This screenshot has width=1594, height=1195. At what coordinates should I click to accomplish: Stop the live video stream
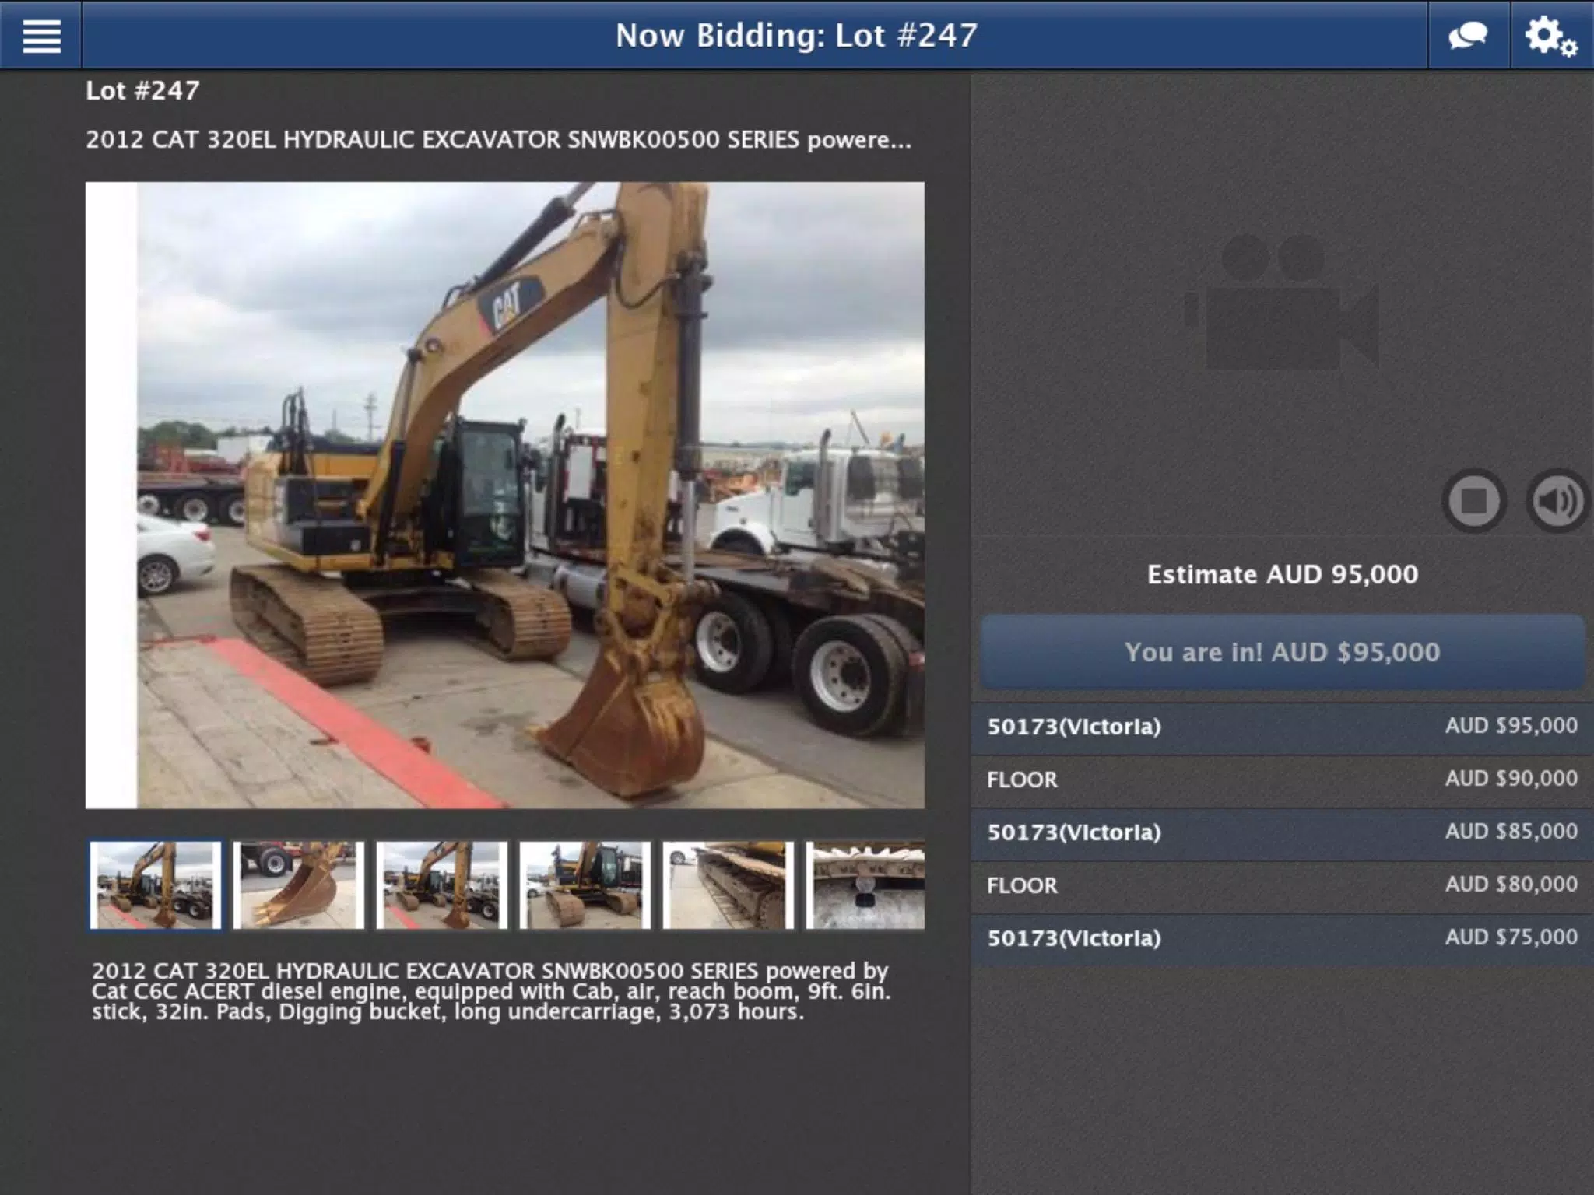click(x=1473, y=501)
